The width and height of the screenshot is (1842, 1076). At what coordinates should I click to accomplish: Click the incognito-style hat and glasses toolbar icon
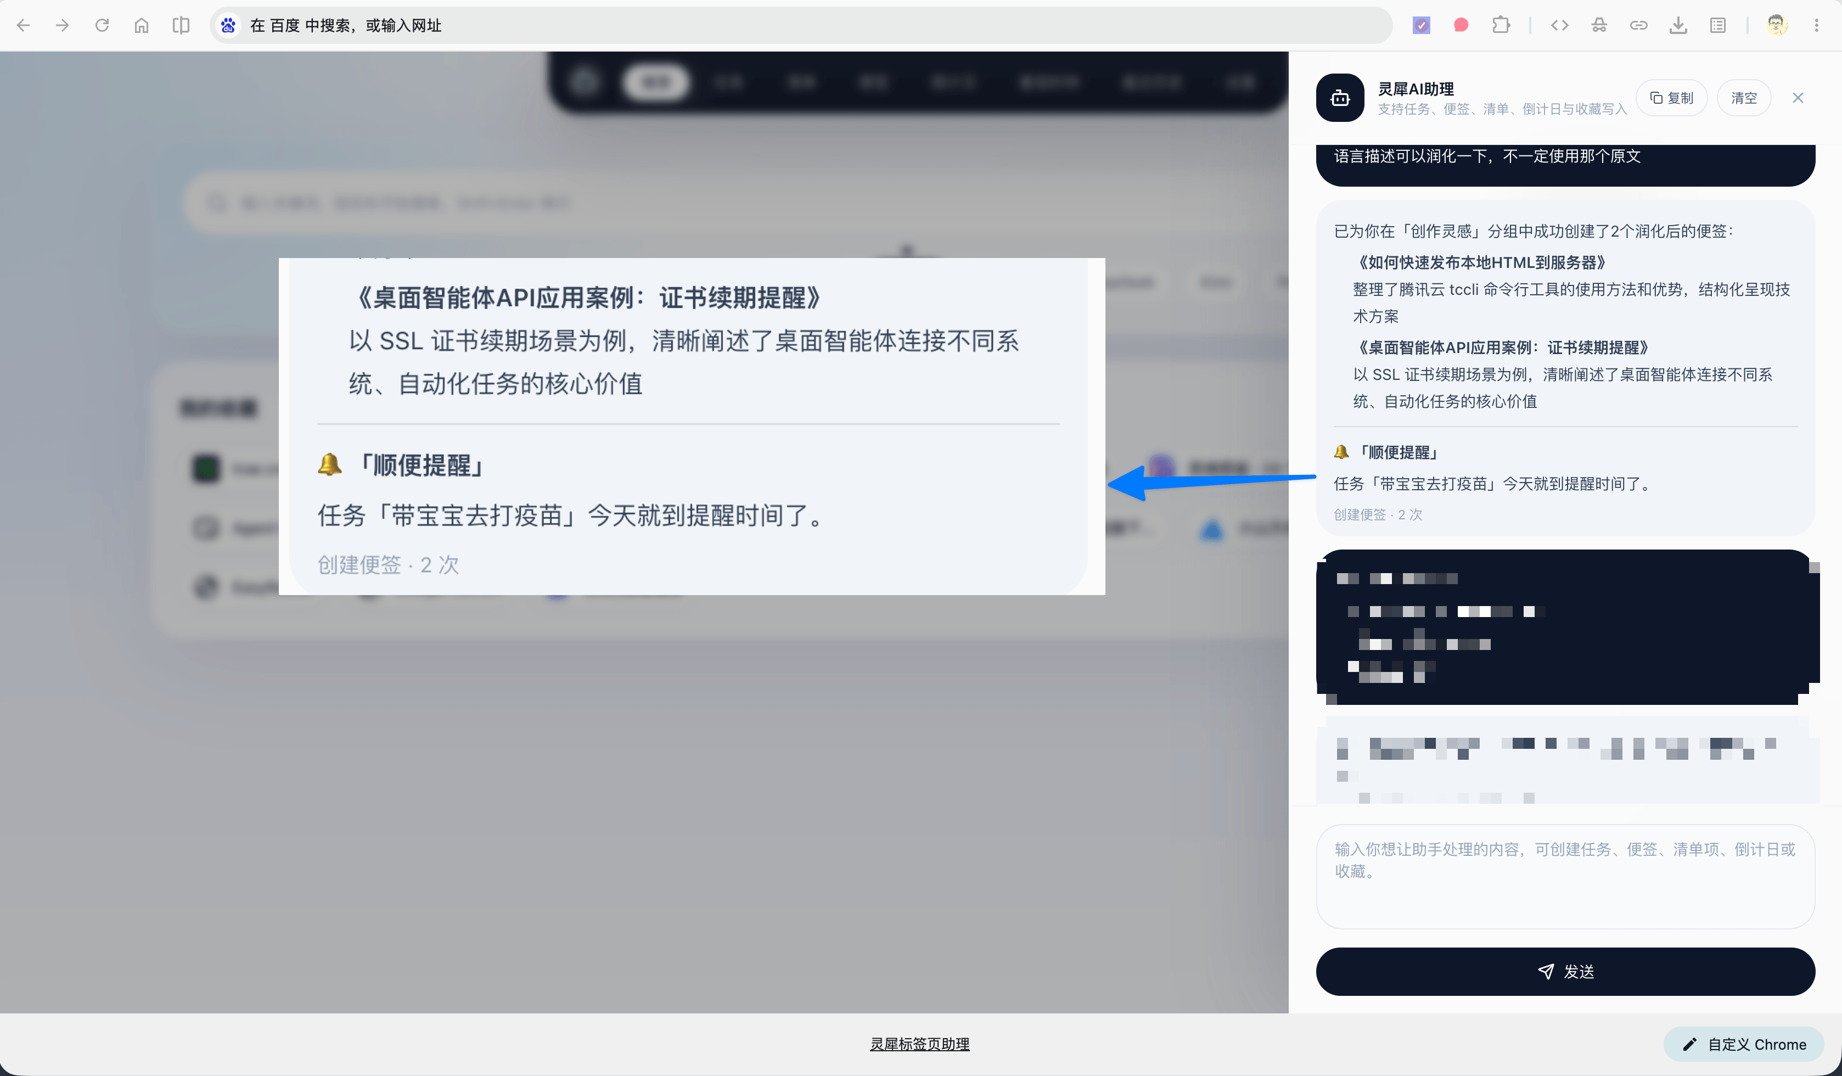(x=1599, y=26)
